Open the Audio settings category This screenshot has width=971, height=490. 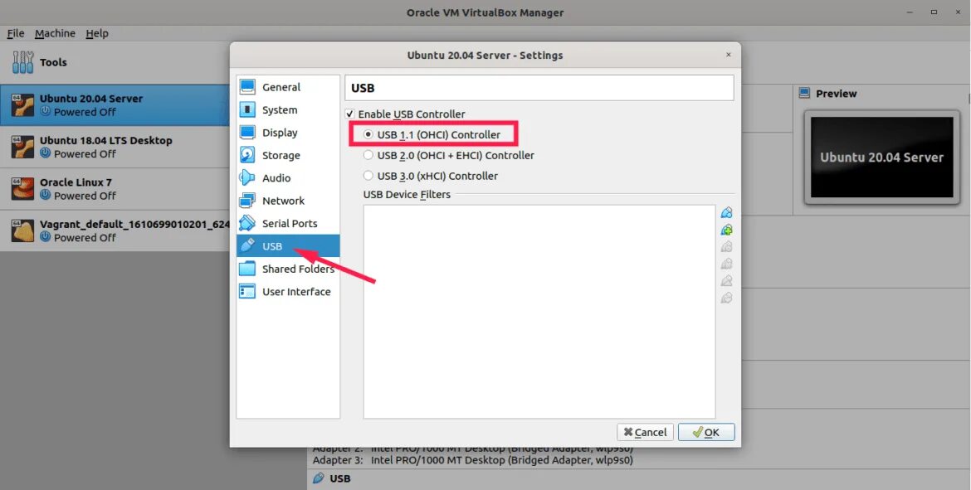pyautogui.click(x=288, y=178)
